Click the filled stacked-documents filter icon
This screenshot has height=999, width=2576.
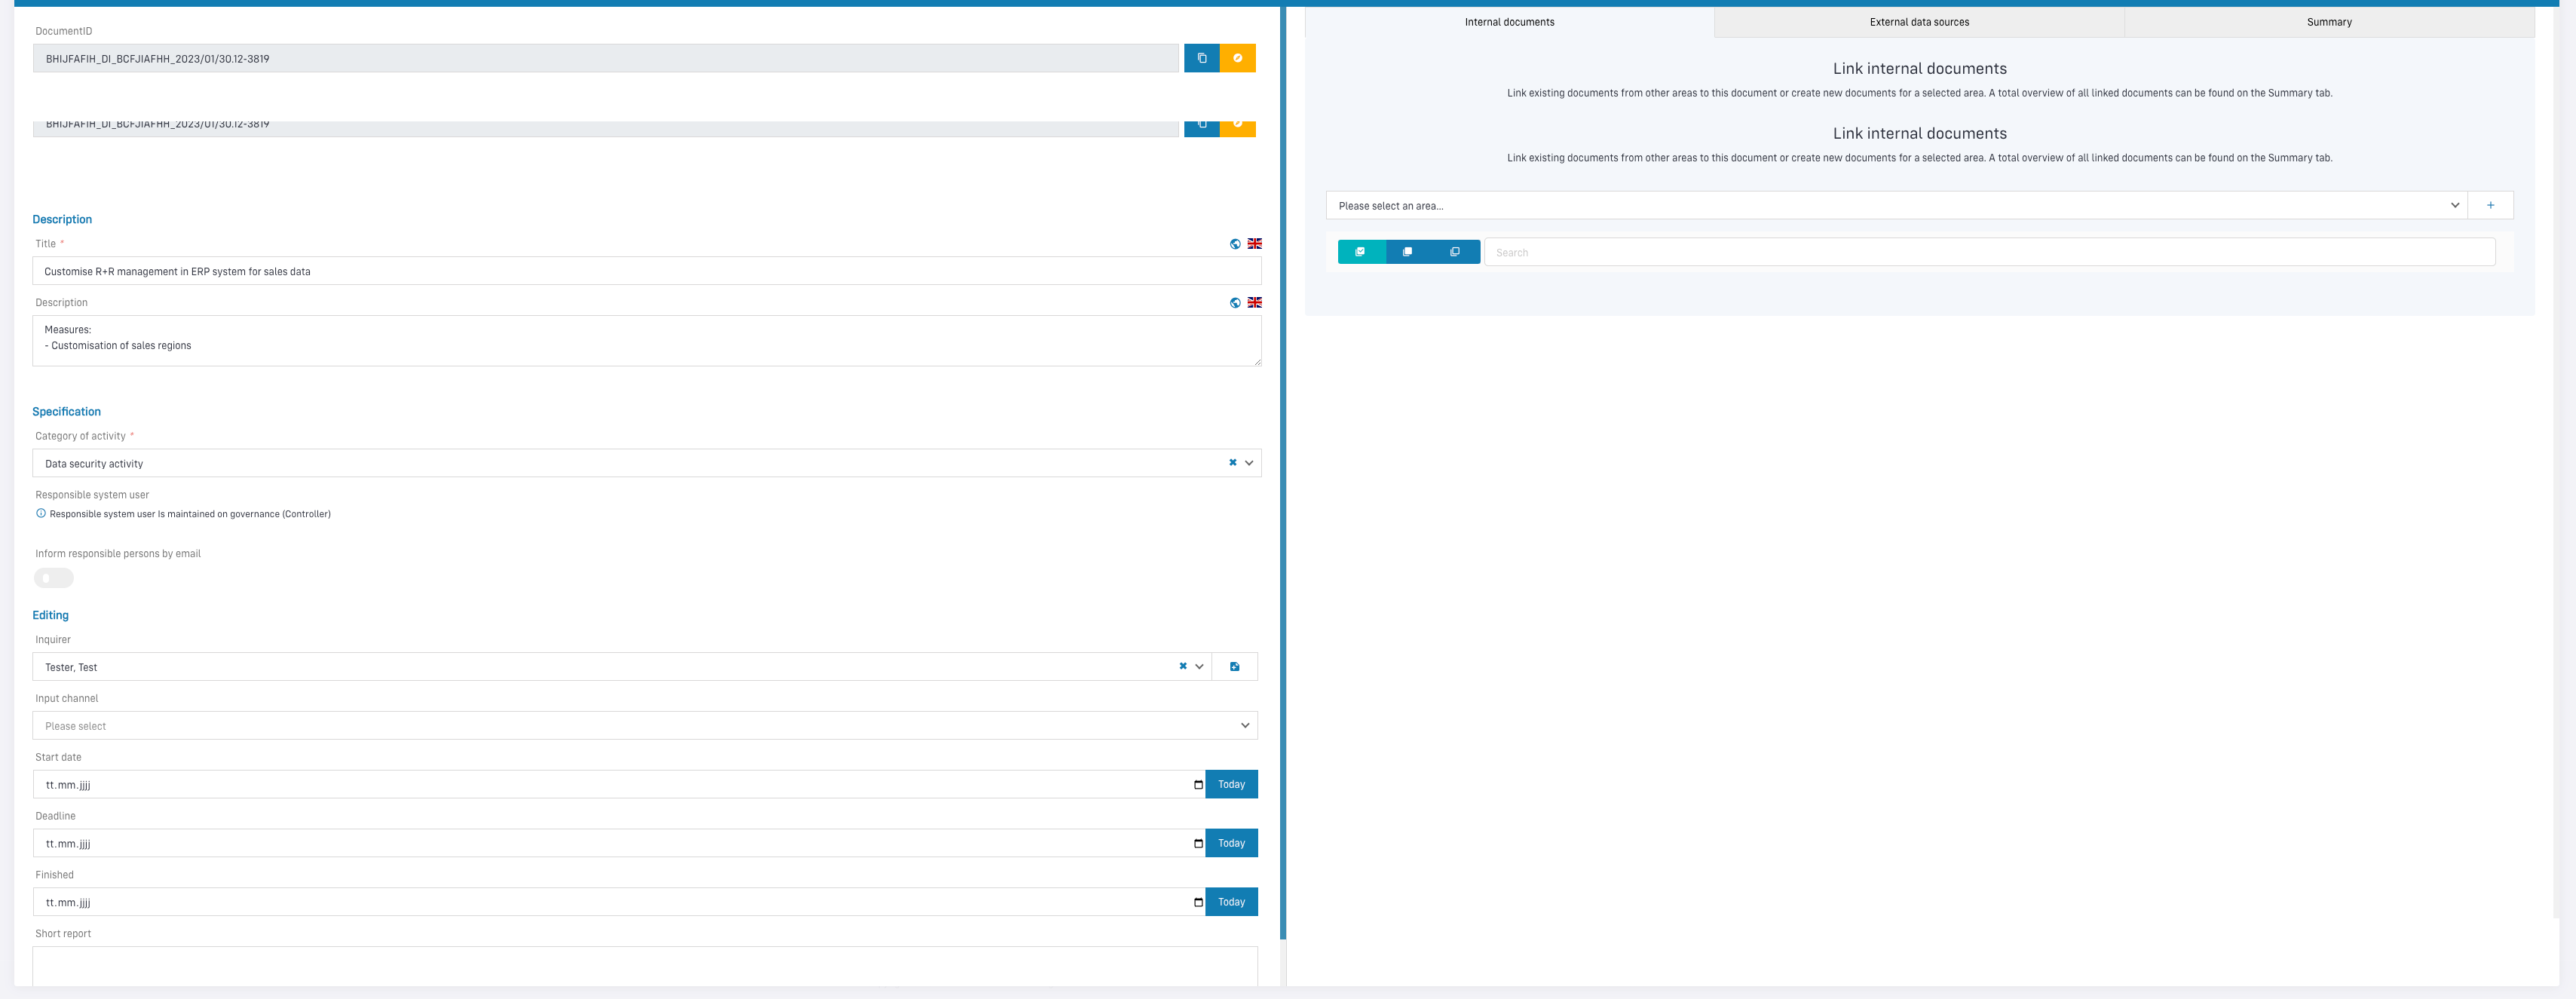click(x=1407, y=252)
